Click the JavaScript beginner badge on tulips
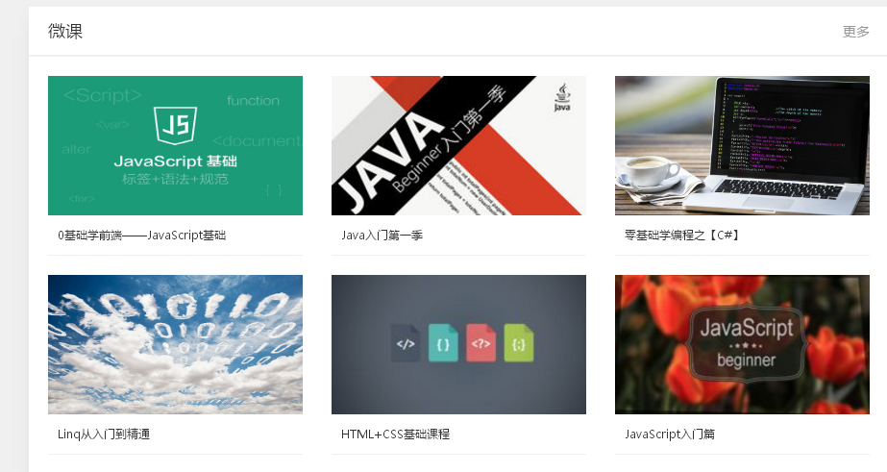The height and width of the screenshot is (472, 887). [x=746, y=343]
